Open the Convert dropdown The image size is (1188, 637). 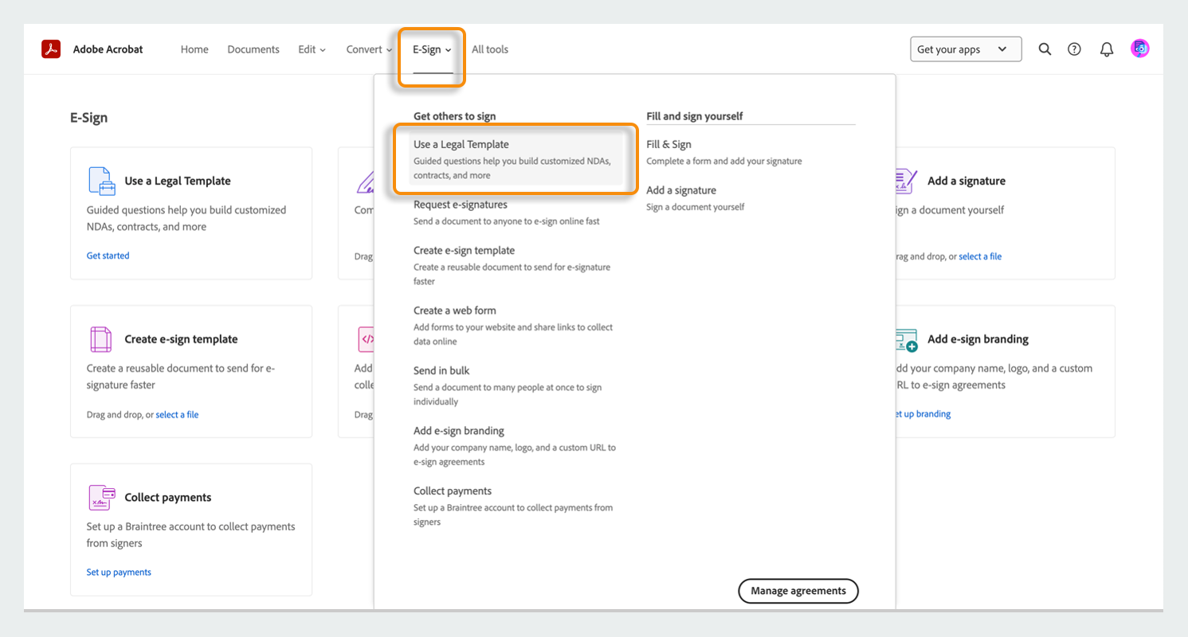click(368, 49)
